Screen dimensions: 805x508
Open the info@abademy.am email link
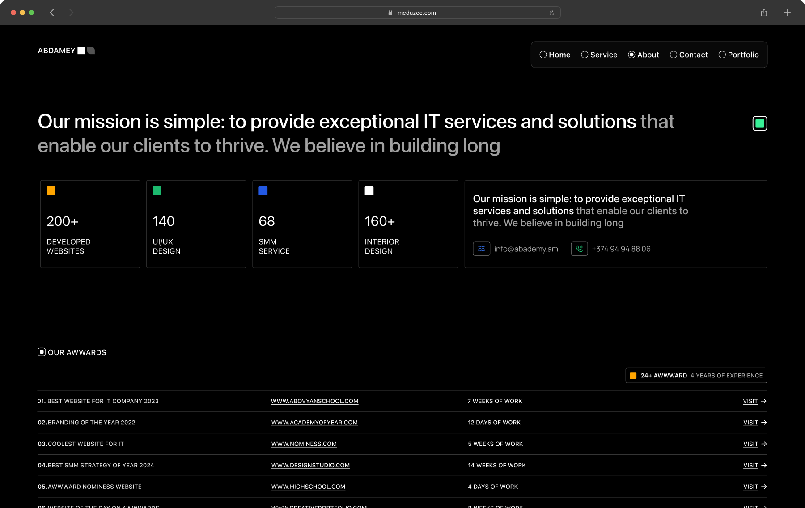(526, 249)
